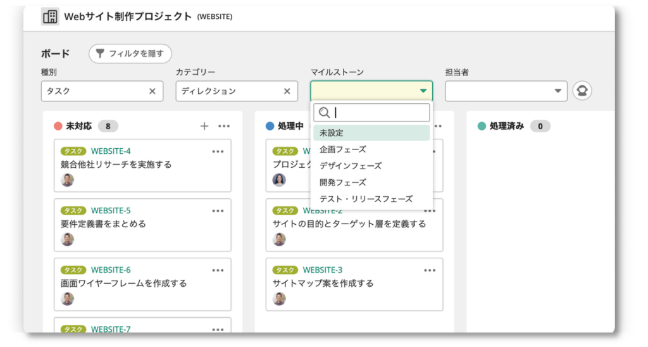This screenshot has width=648, height=347.
Task: Select 未設定 in milestone list
Action: 371,133
